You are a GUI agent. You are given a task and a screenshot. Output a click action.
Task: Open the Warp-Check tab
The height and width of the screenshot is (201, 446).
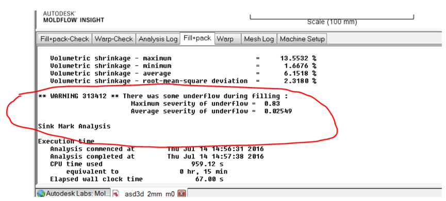click(x=113, y=39)
